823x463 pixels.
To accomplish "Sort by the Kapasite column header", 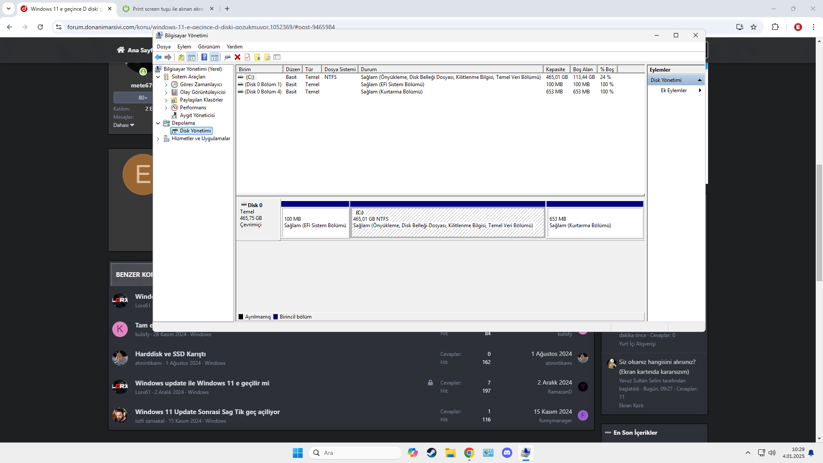I will coord(556,69).
